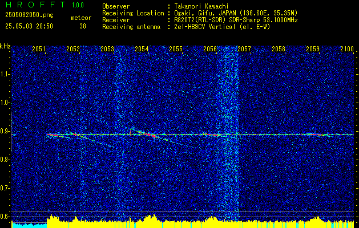
Task: Click the 2058 time marker
Action: tap(279, 48)
